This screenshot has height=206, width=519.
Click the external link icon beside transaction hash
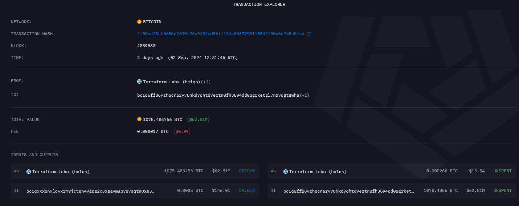coord(309,34)
